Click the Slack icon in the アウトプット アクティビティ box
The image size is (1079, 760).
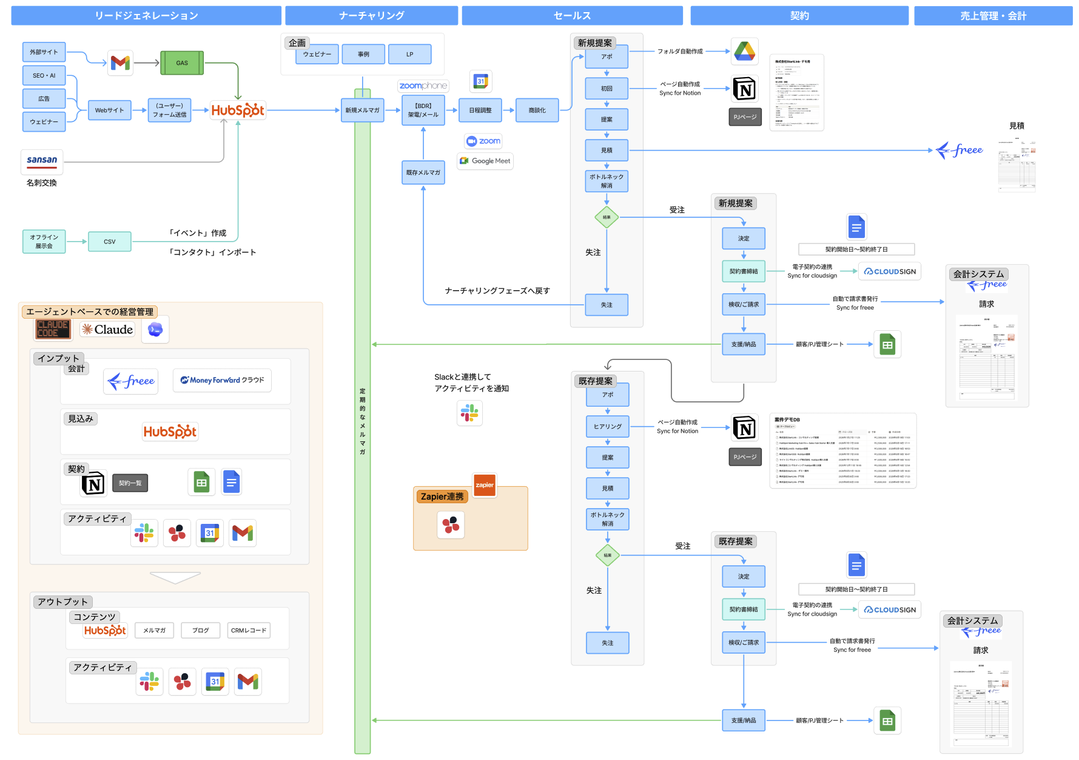click(x=149, y=681)
